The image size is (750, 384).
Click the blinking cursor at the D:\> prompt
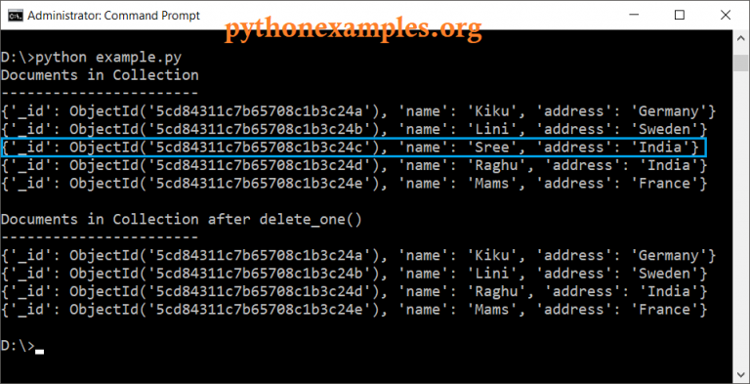pos(40,352)
